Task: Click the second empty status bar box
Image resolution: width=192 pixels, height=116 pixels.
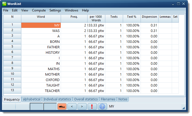Action: pyautogui.click(x=50, y=106)
